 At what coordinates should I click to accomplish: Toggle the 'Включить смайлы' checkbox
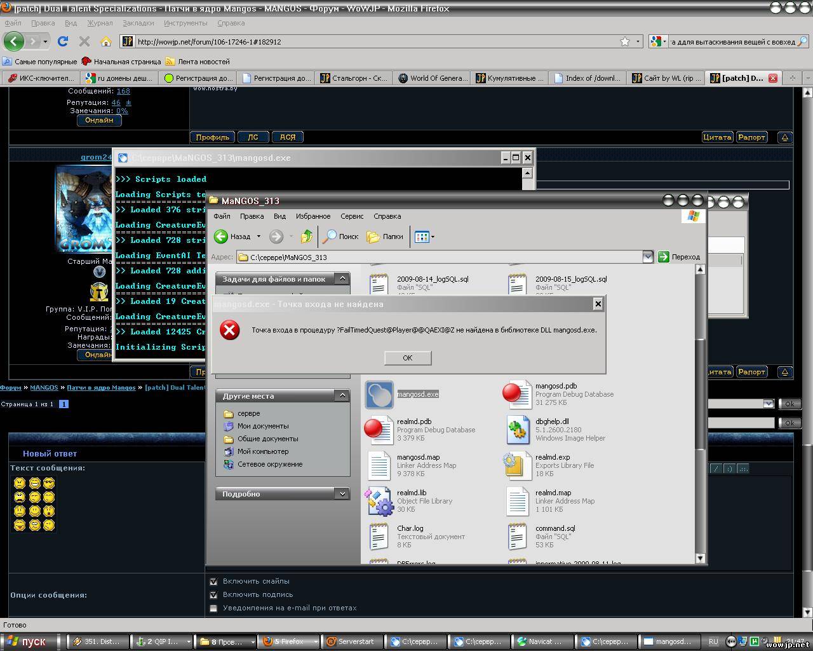[x=213, y=581]
